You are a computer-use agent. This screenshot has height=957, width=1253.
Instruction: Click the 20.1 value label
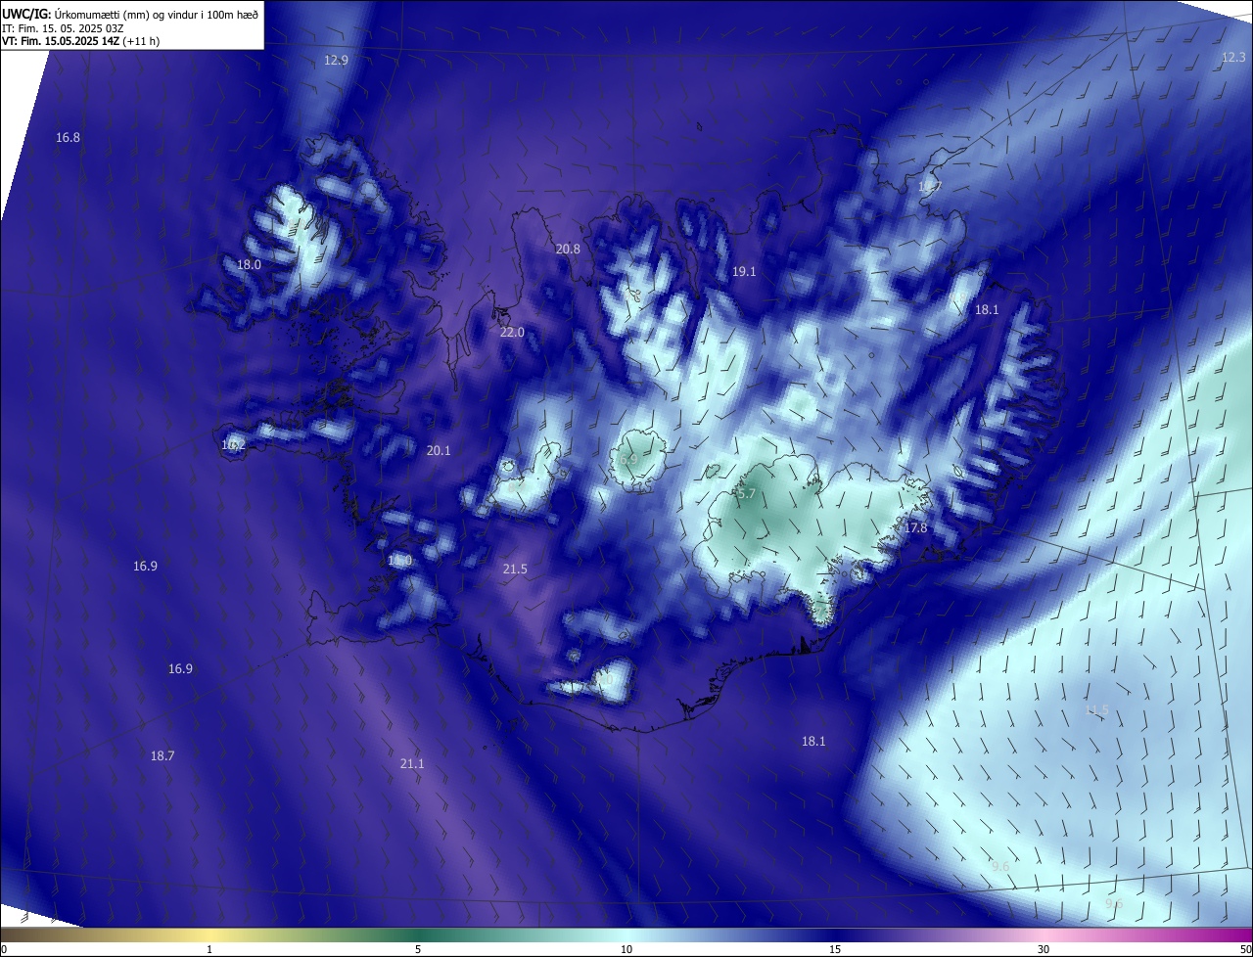point(439,450)
